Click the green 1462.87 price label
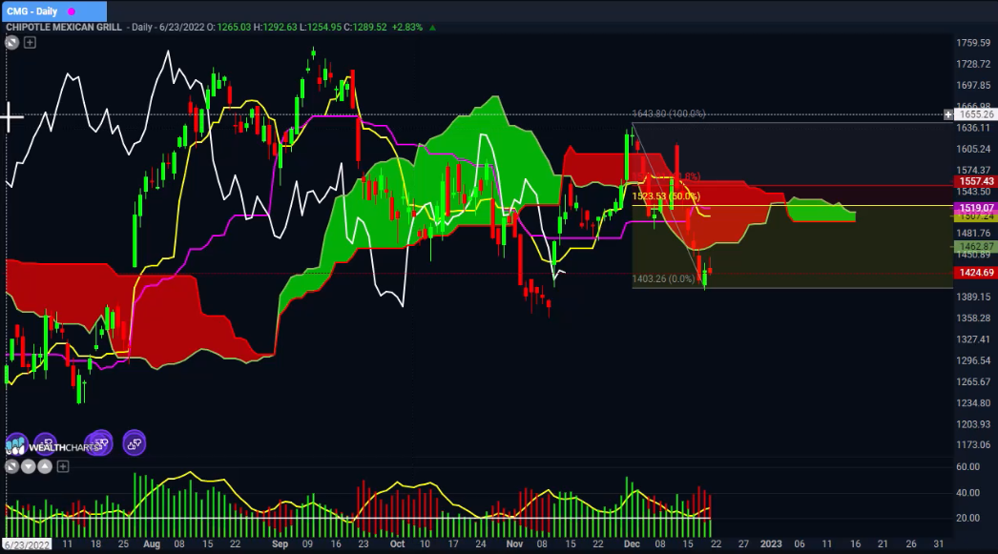This screenshot has height=554, width=998. [x=976, y=246]
